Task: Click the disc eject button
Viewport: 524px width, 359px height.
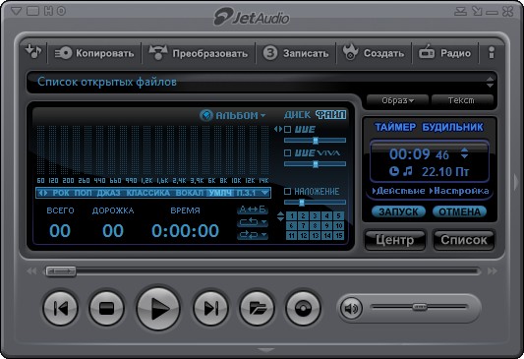Action: pyautogui.click(x=303, y=308)
